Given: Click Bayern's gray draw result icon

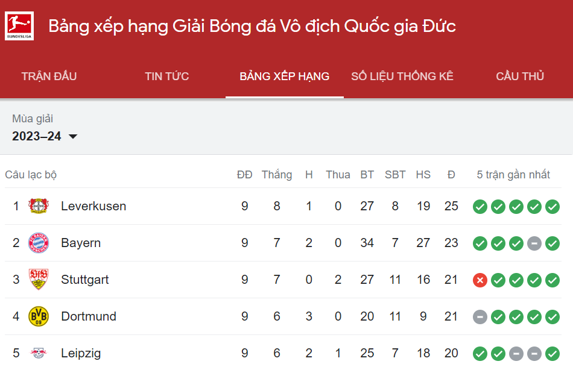Looking at the screenshot, I should tap(534, 243).
